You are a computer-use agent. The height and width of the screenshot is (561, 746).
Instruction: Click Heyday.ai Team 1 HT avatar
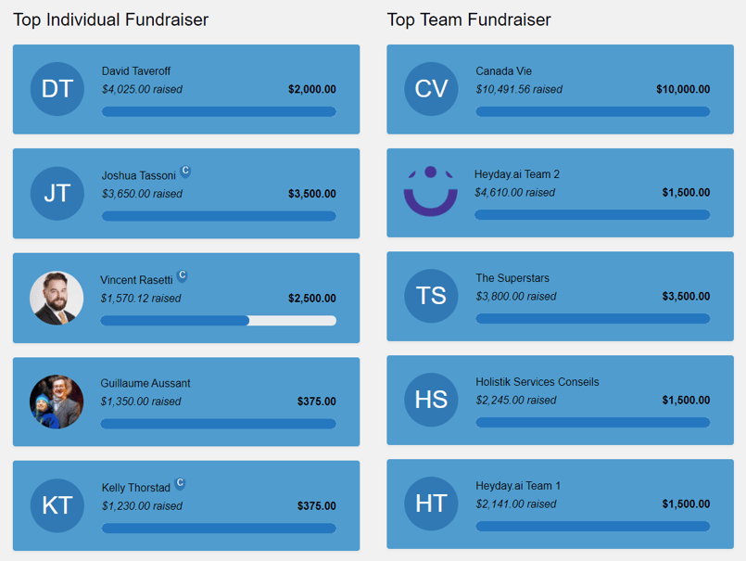click(x=431, y=504)
